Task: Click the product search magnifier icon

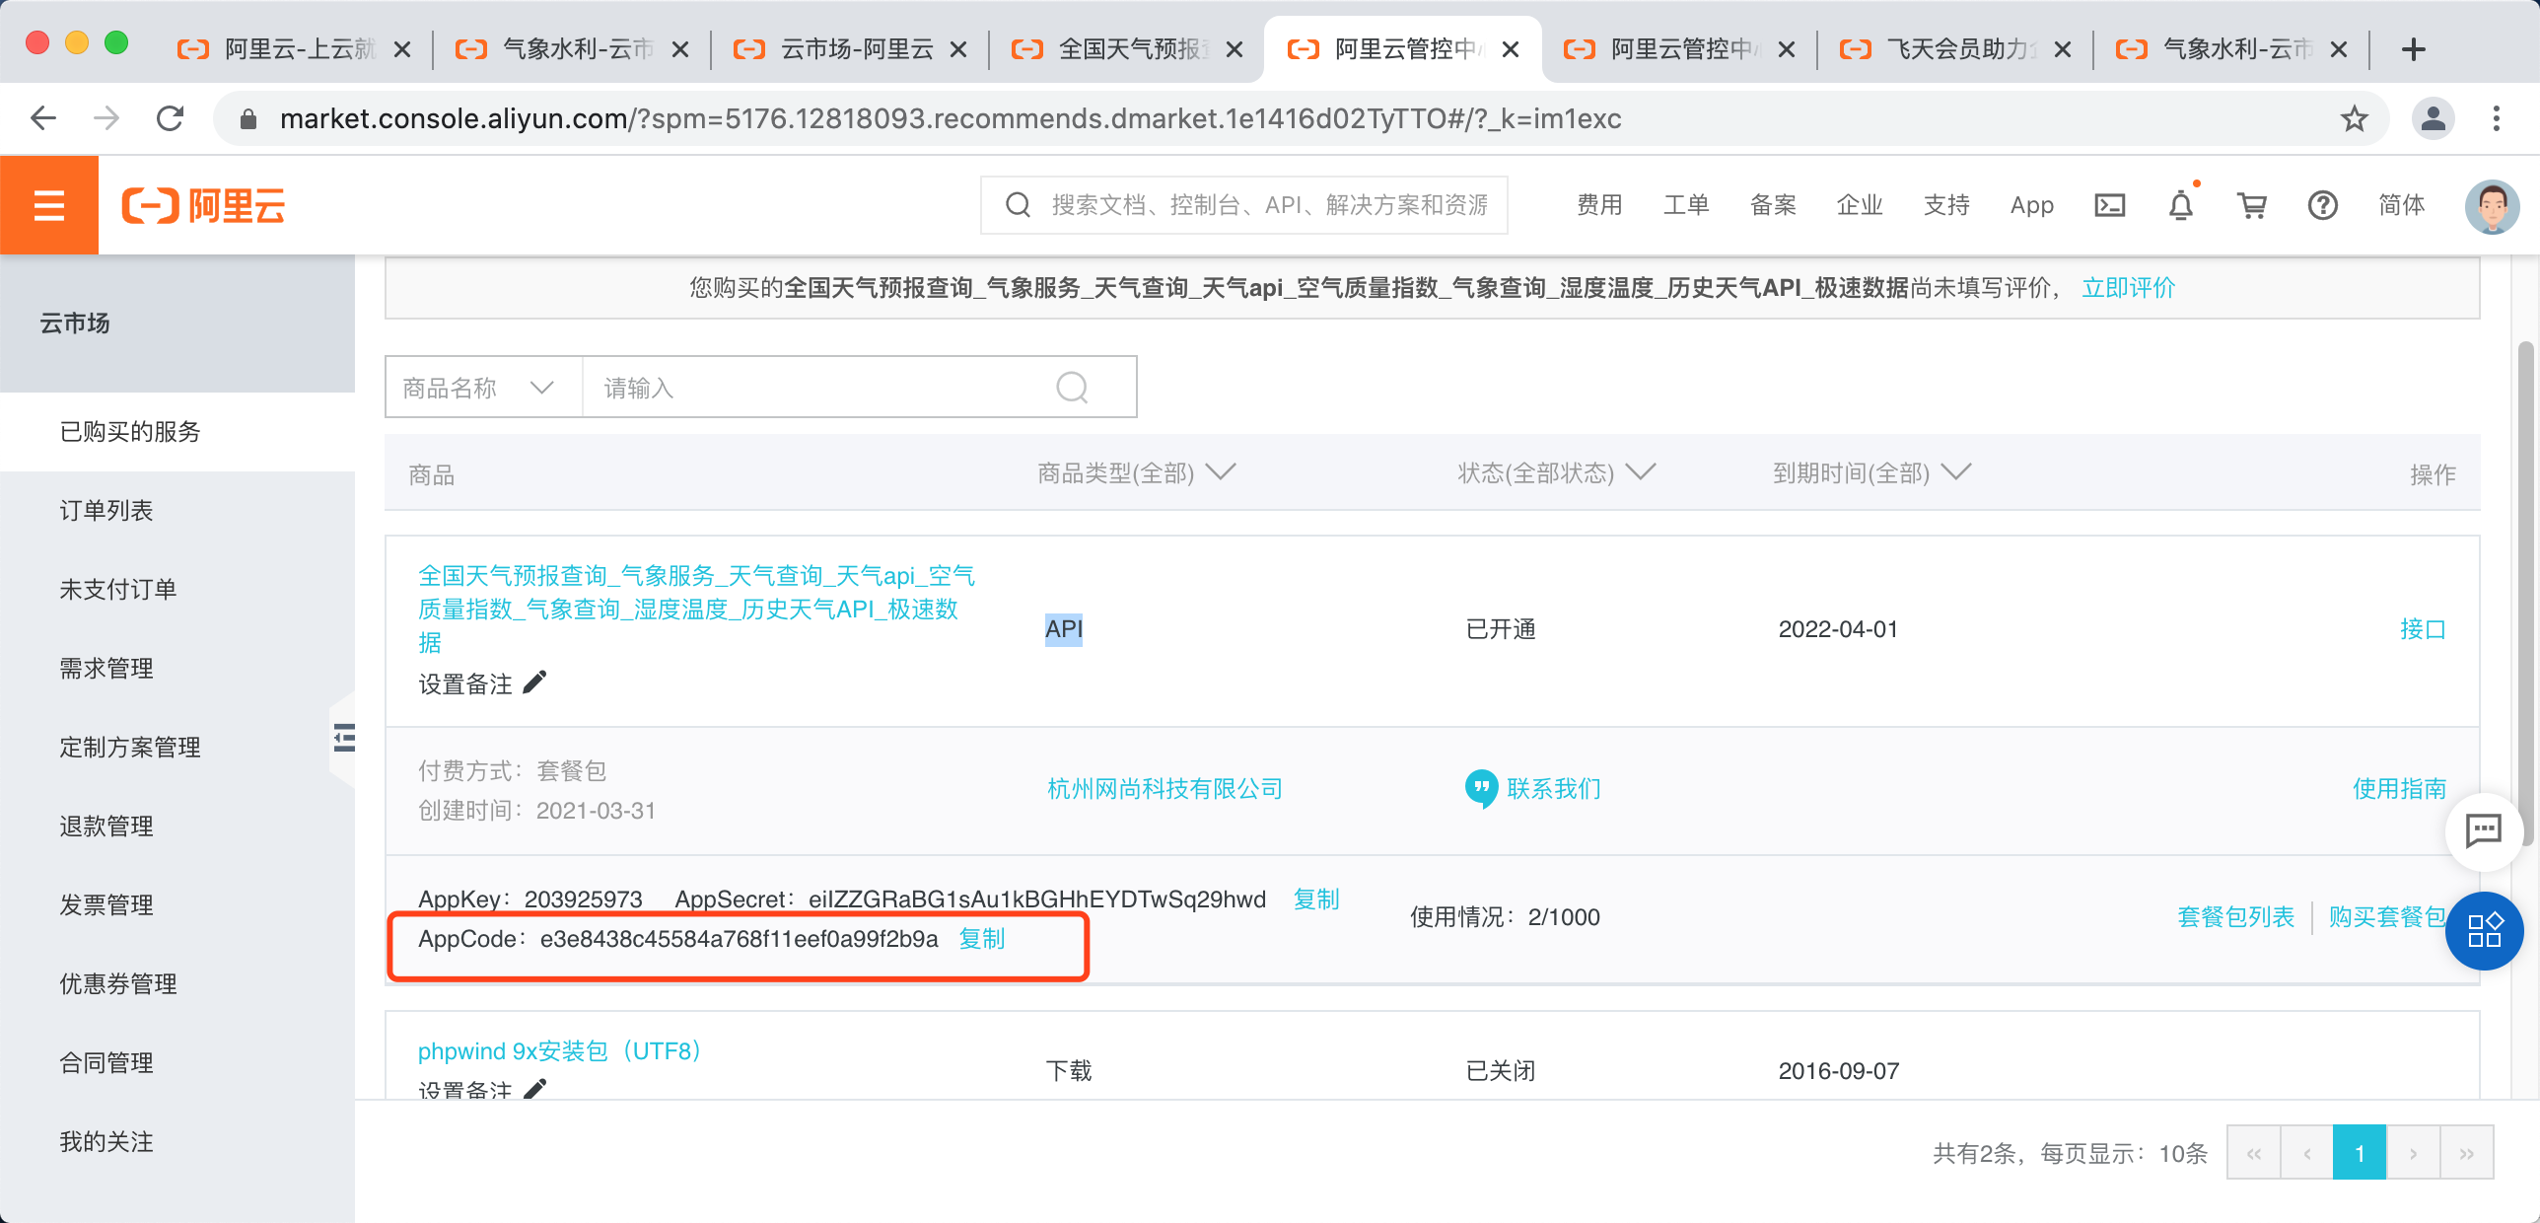Action: click(x=1072, y=388)
